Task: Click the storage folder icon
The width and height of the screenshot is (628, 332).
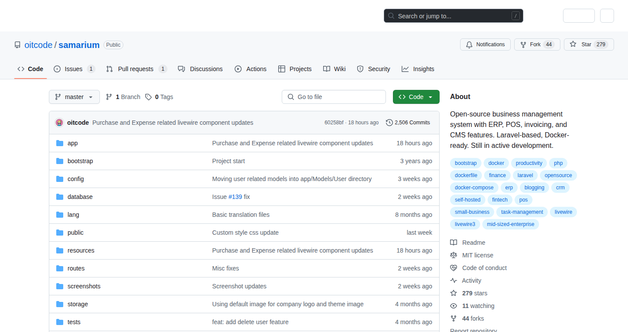Action: (60, 304)
